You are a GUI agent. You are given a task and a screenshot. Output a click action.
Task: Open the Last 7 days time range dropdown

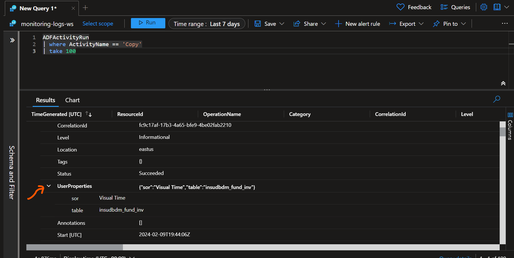[x=207, y=24]
